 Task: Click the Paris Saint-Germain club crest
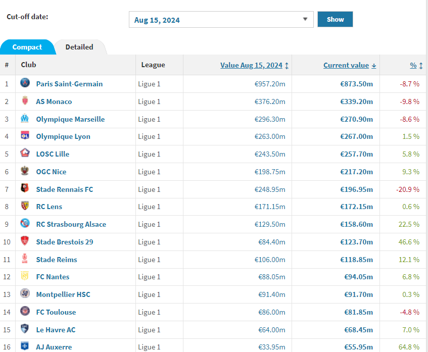click(25, 83)
